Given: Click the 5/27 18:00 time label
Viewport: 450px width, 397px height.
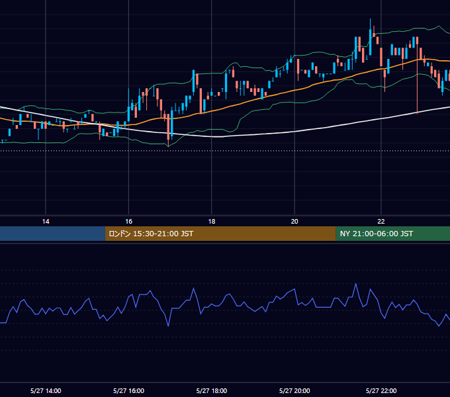Looking at the screenshot, I should (x=212, y=390).
